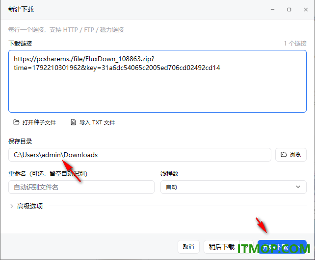Click the document icon beside 导入 TXT 文件

[x=73, y=122]
